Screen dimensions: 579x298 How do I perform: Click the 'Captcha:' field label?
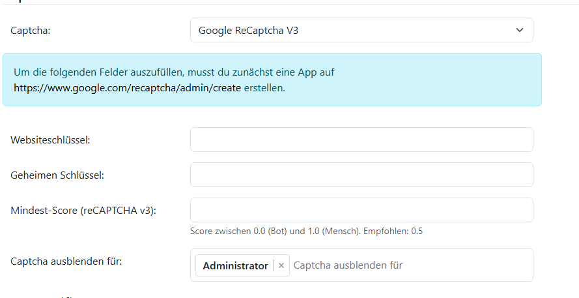coord(31,30)
